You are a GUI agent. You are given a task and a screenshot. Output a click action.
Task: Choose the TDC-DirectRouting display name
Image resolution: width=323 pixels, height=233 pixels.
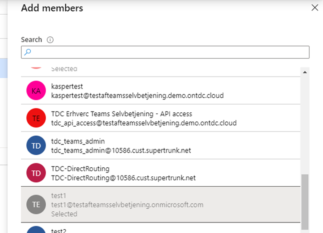(x=80, y=169)
